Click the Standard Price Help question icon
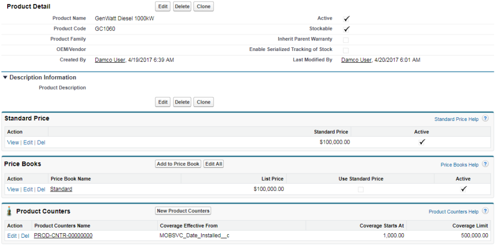This screenshot has width=495, height=245. [x=485, y=119]
